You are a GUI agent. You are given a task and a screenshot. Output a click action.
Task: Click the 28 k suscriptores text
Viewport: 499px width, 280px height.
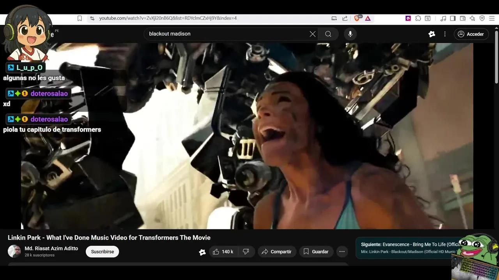point(39,255)
